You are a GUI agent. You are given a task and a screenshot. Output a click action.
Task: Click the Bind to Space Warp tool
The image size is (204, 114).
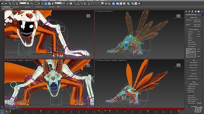17,3
